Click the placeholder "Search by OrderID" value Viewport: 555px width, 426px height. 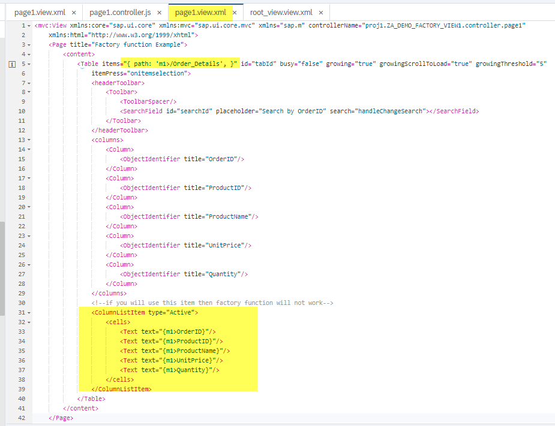292,111
